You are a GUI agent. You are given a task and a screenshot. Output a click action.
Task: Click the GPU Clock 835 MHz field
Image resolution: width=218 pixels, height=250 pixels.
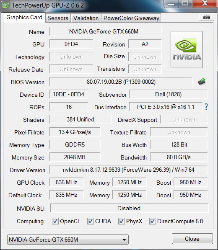click(66, 182)
